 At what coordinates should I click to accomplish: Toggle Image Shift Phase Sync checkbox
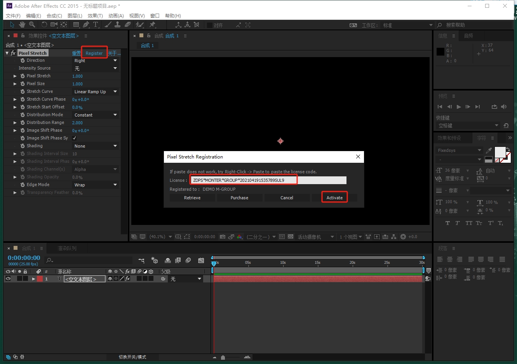pos(75,138)
